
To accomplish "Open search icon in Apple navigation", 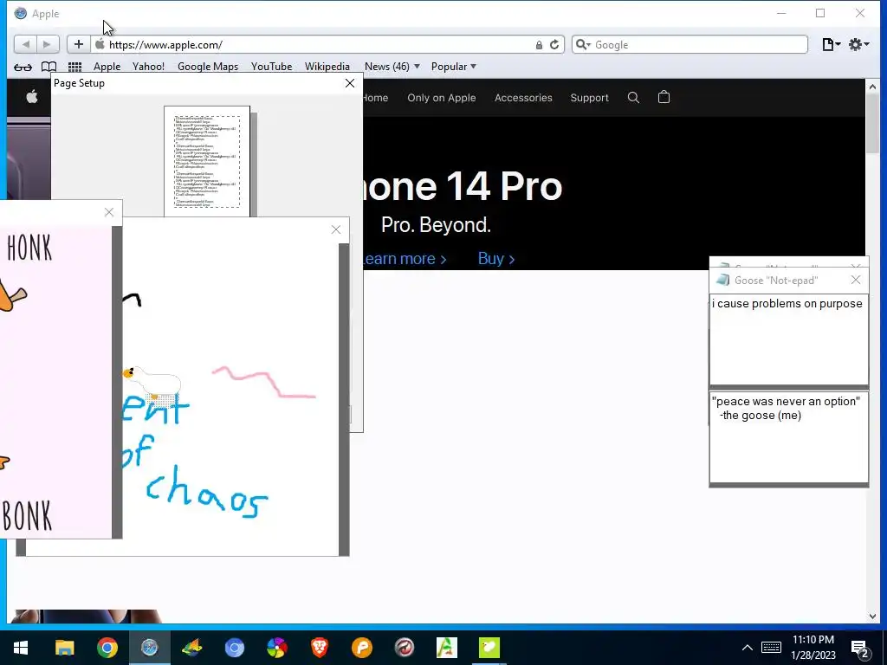I will pyautogui.click(x=633, y=97).
